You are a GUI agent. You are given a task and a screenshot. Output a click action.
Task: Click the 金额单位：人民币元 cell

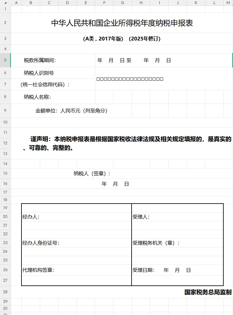click(x=71, y=111)
